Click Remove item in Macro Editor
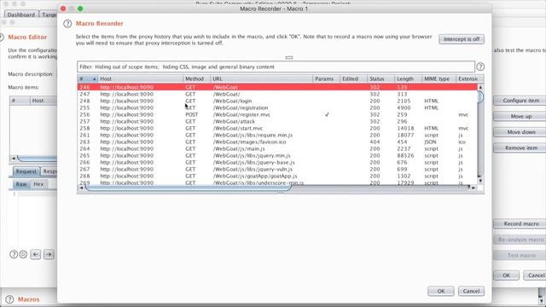 click(x=520, y=148)
